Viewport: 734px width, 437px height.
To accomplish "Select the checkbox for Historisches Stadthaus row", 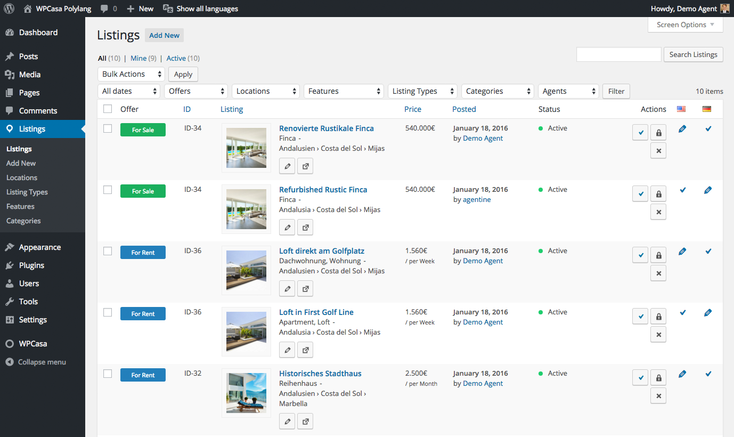I will (108, 374).
